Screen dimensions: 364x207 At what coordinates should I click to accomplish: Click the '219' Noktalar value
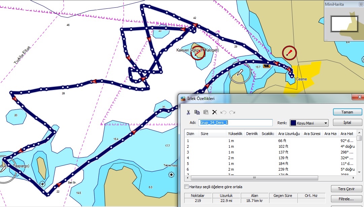(198, 201)
